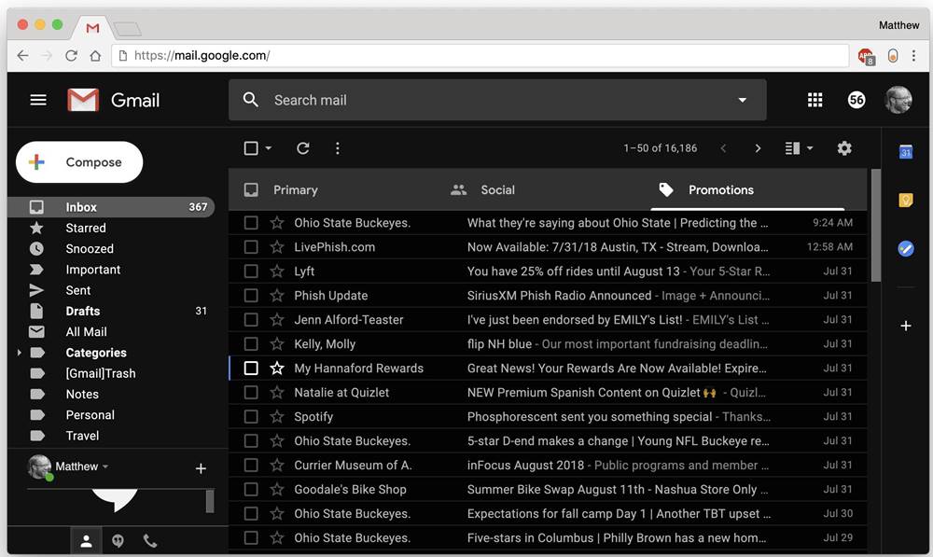The image size is (933, 557).
Task: Star the LivePhish.com email
Action: pyautogui.click(x=277, y=247)
